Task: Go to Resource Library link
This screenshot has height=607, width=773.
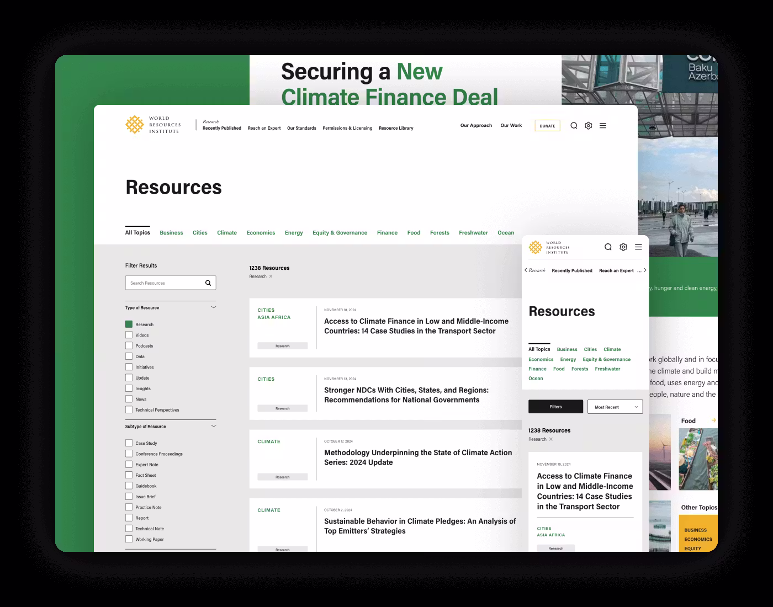Action: (x=396, y=128)
